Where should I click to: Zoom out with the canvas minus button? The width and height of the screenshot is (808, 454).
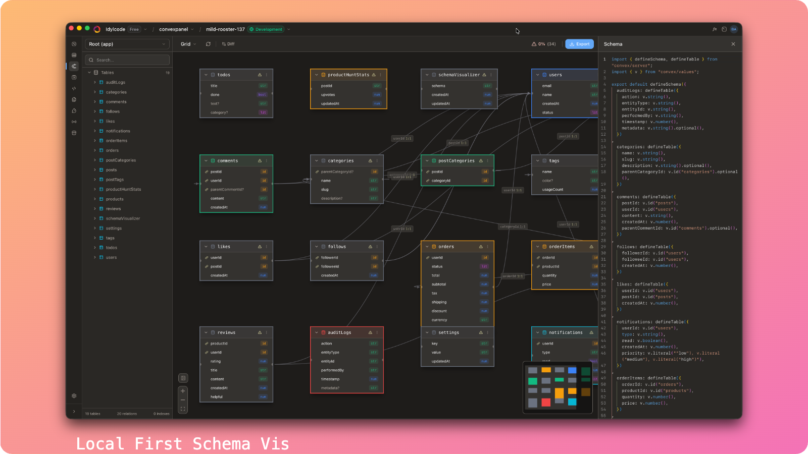point(183,400)
